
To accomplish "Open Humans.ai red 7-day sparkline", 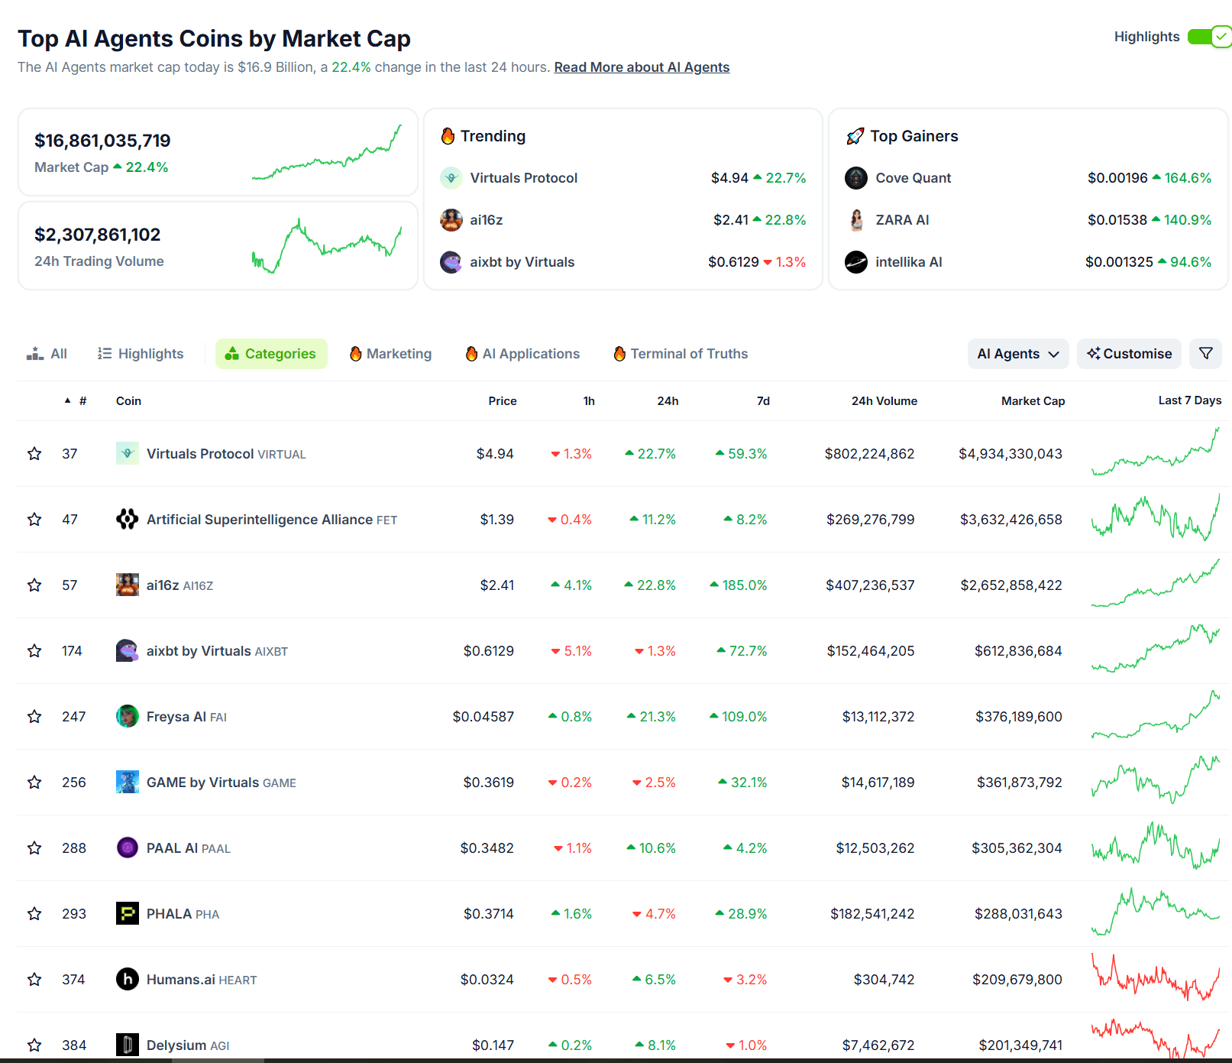I will [x=1156, y=978].
